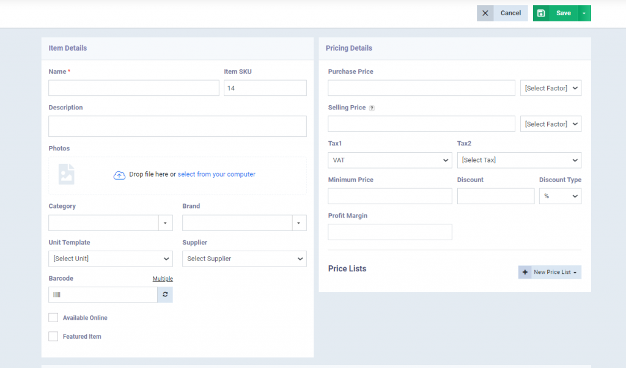Open the Unit Template dropdown
626x368 pixels.
click(110, 259)
